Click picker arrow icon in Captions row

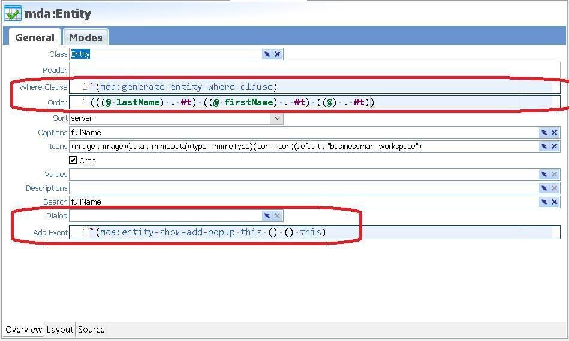coord(544,133)
